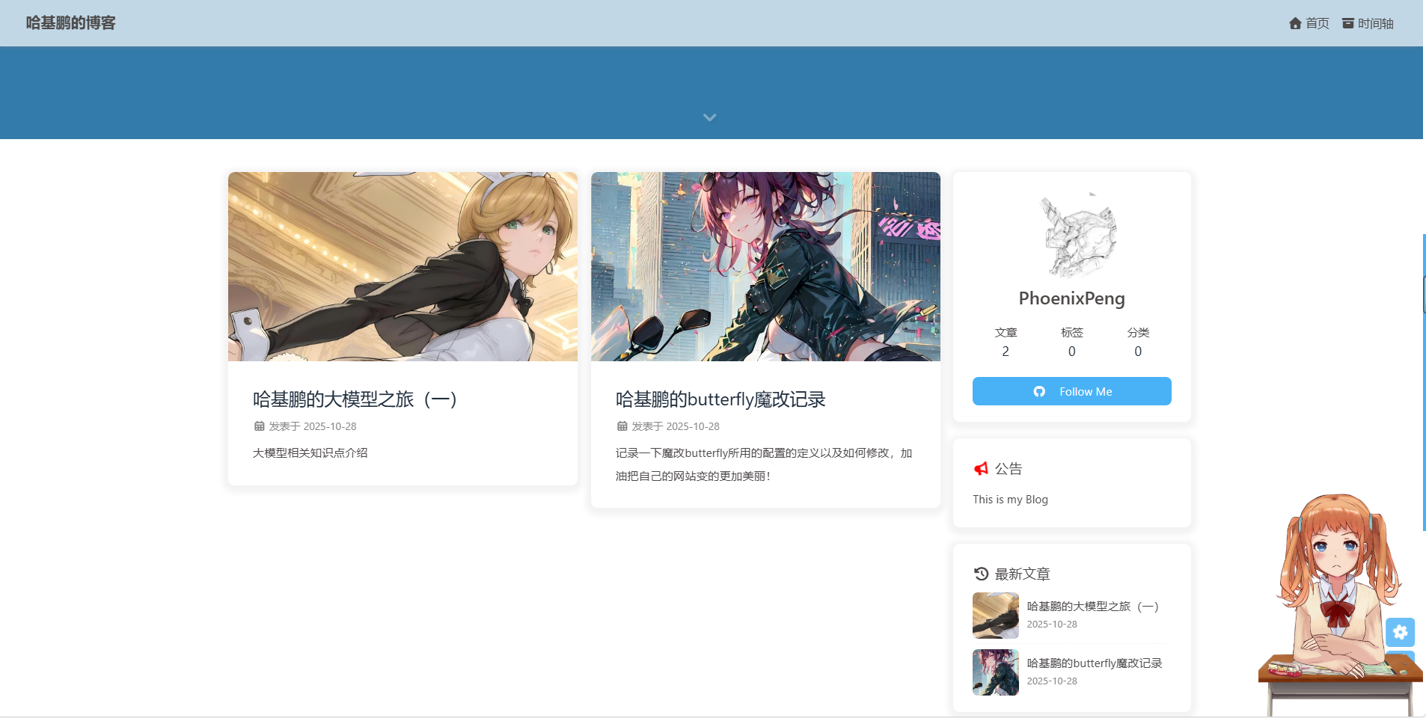The image size is (1426, 718).
Task: Go to 首页 in the navigation bar
Action: point(1309,23)
